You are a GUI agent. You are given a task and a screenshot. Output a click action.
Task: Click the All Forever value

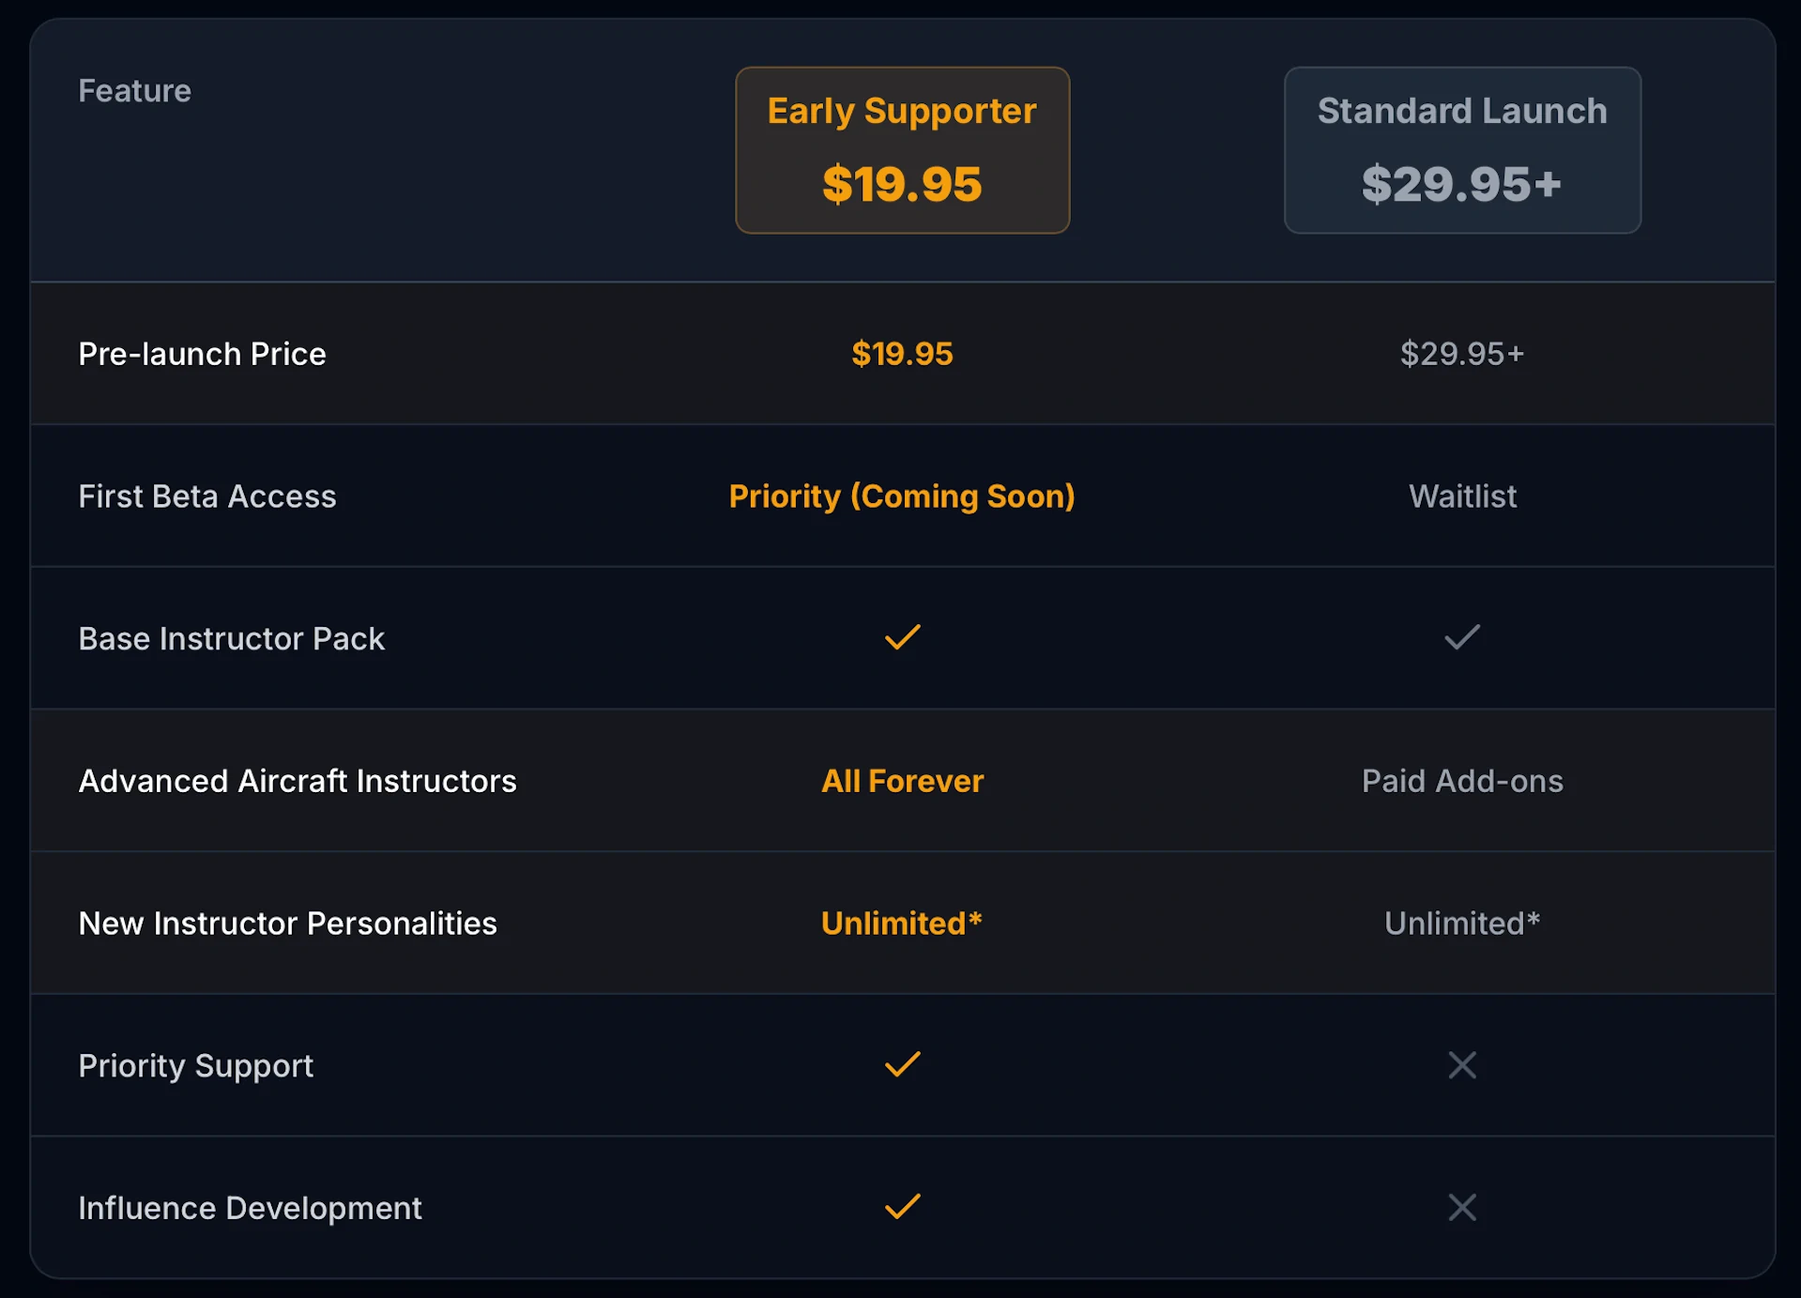(x=902, y=781)
